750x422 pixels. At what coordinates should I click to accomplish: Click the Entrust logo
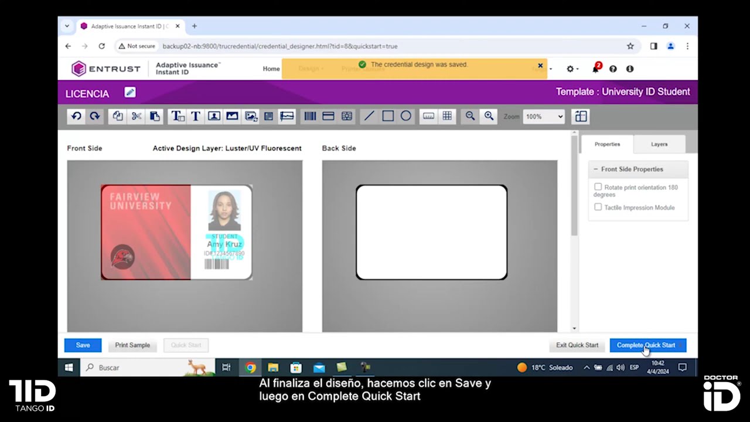pos(106,69)
